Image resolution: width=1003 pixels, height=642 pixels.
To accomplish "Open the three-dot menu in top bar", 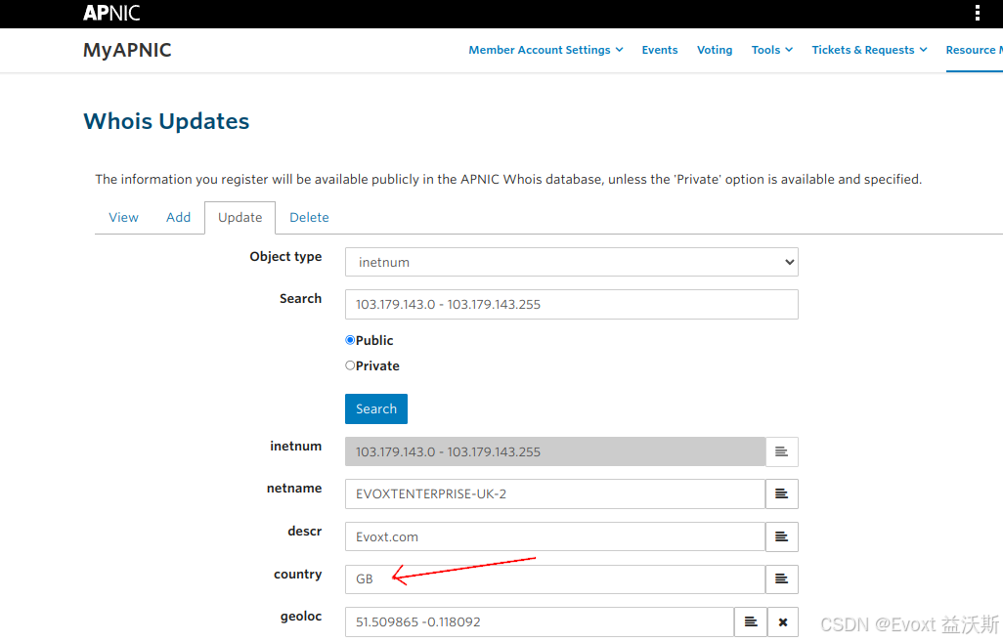I will 977,13.
